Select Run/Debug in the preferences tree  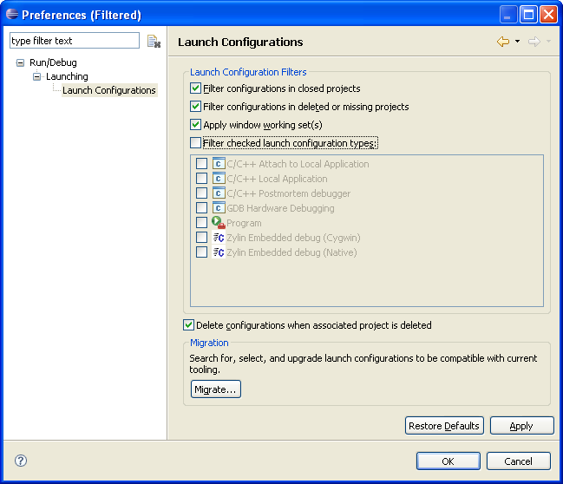coord(53,62)
